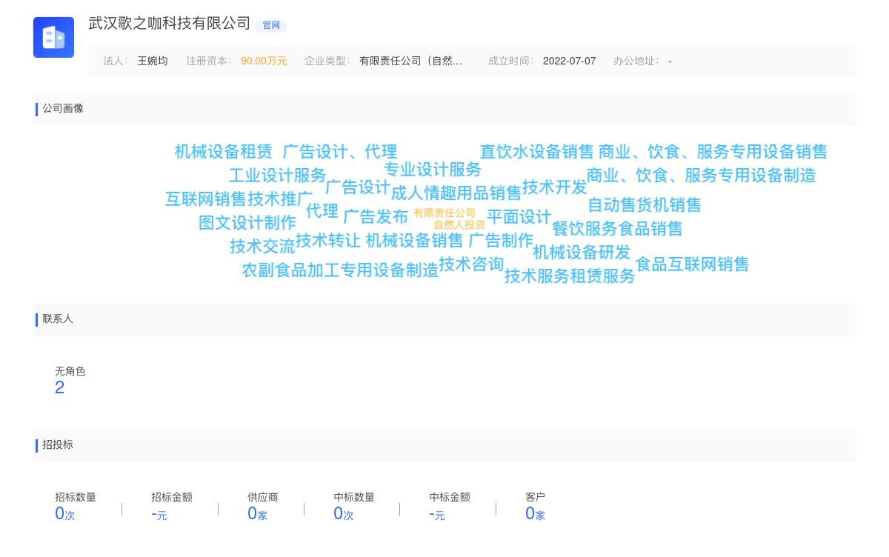Image resolution: width=889 pixels, height=557 pixels.
Task: Select word cloud tag 直饮水设备销售
Action: pos(537,152)
